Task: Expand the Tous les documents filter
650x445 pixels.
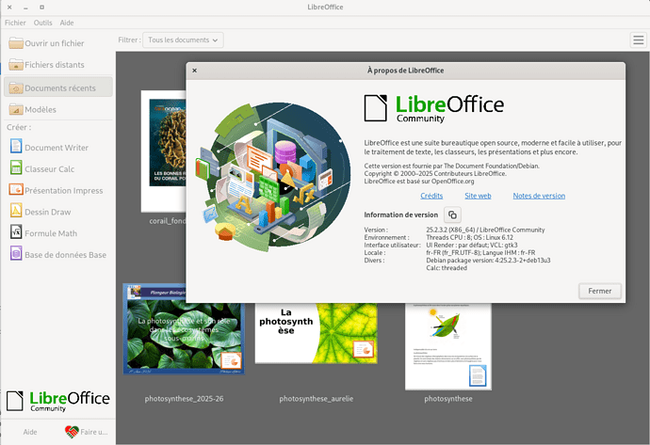Action: tap(184, 40)
